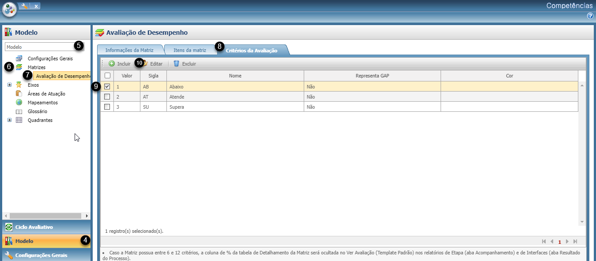Click Ciclo Avaliativo panel icon

(x=9, y=227)
